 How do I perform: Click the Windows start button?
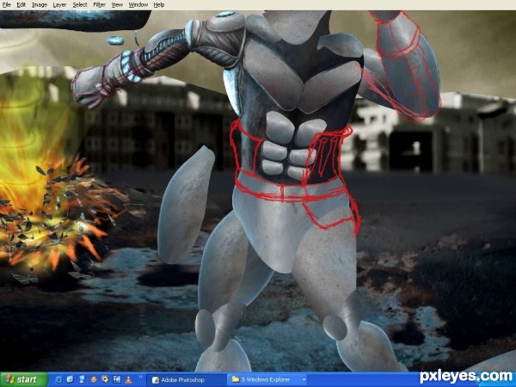tap(24, 380)
